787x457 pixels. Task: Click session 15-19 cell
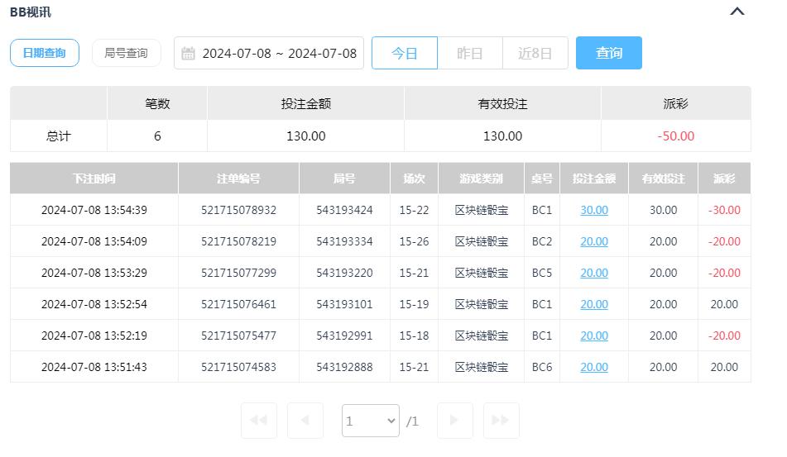tap(414, 304)
